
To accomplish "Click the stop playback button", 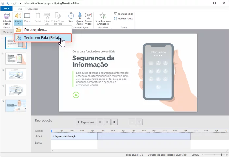I will click(x=100, y=122).
